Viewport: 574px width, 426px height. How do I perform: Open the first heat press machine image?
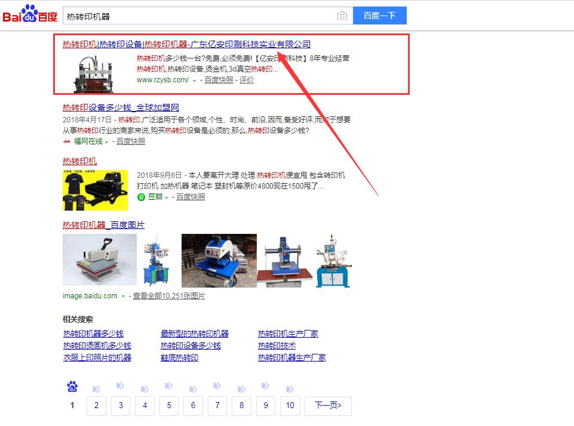click(x=99, y=260)
